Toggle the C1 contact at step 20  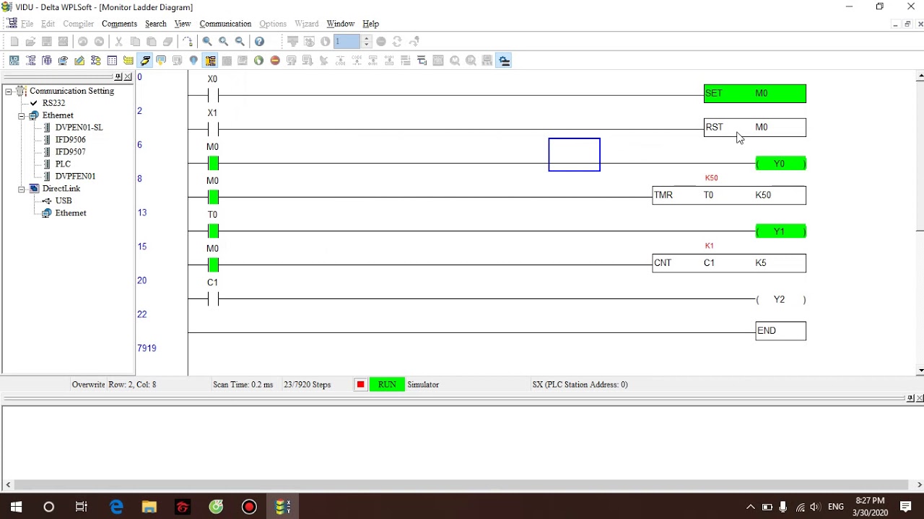click(x=212, y=298)
